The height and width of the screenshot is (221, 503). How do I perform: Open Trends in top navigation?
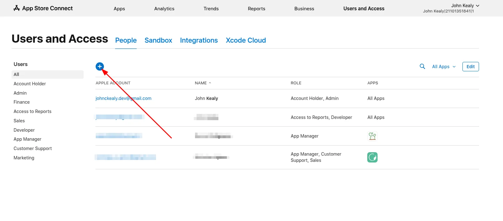click(211, 9)
